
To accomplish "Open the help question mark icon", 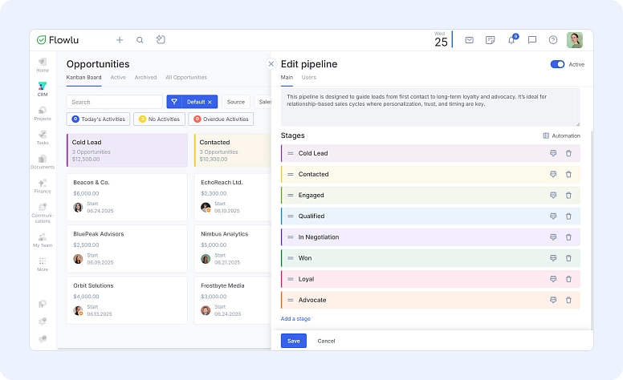I will click(x=552, y=40).
